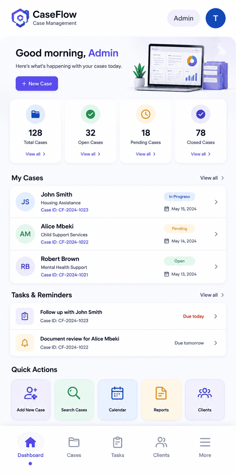The height and width of the screenshot is (475, 236).
Task: Click the Due today label
Action: coord(194,316)
